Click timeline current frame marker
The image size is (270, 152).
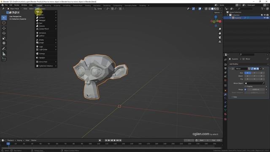8,144
